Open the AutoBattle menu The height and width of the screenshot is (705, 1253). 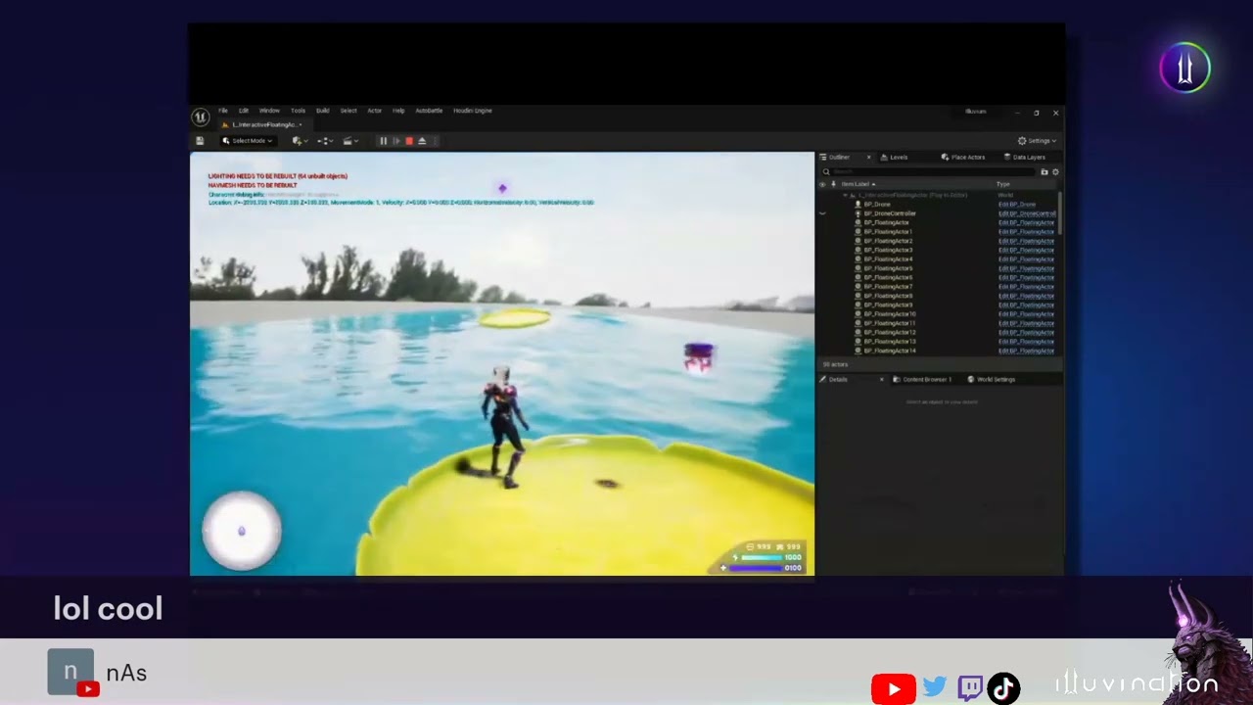click(429, 111)
